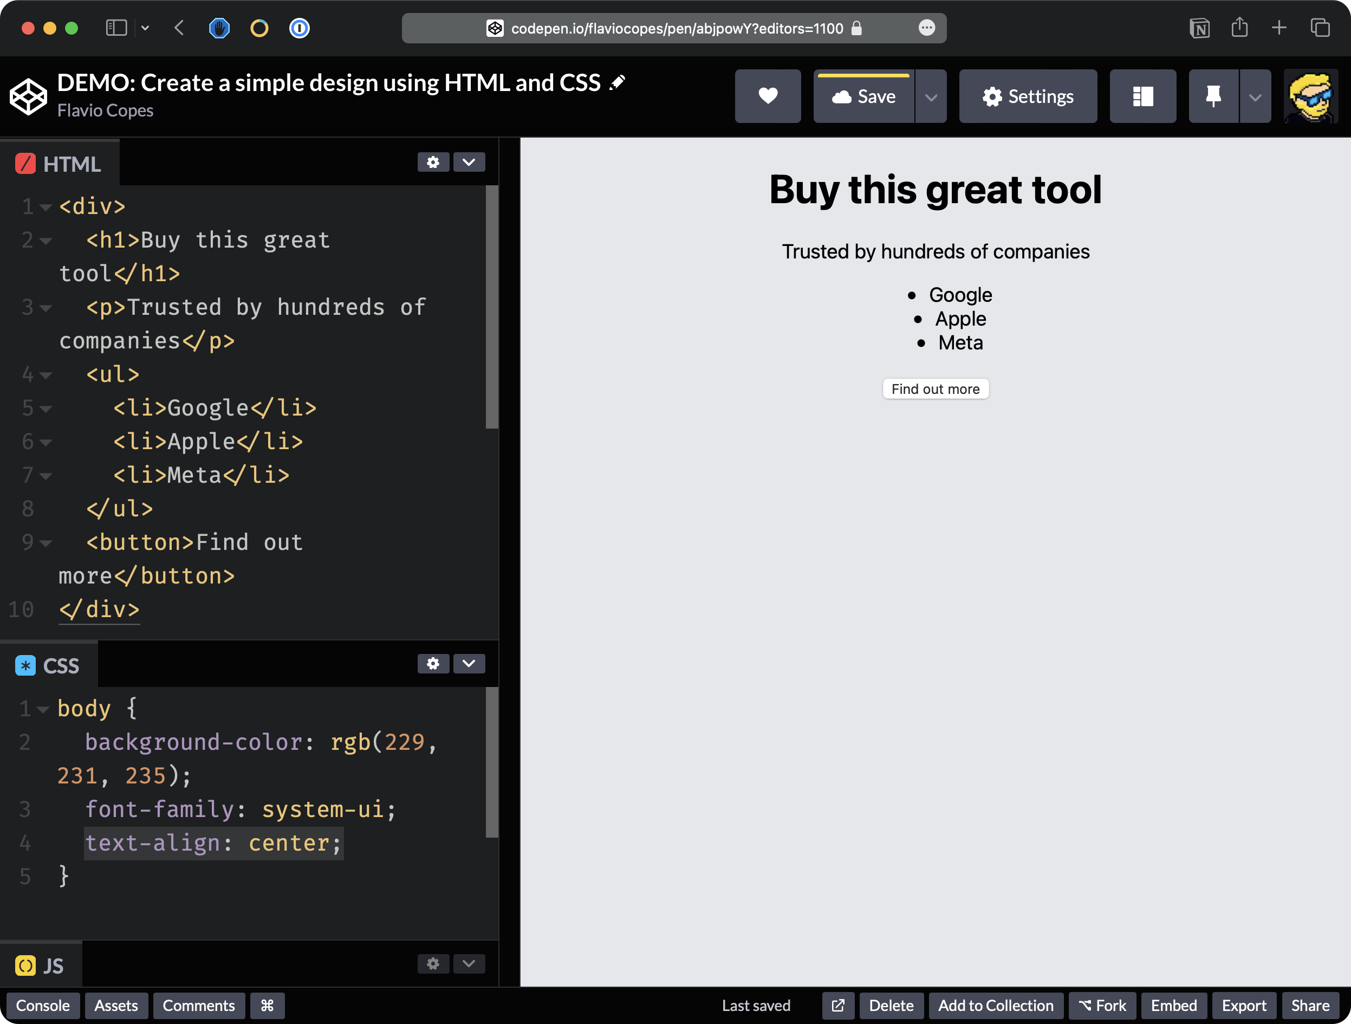This screenshot has height=1024, width=1351.
Task: Open the Assets panel
Action: click(116, 1006)
